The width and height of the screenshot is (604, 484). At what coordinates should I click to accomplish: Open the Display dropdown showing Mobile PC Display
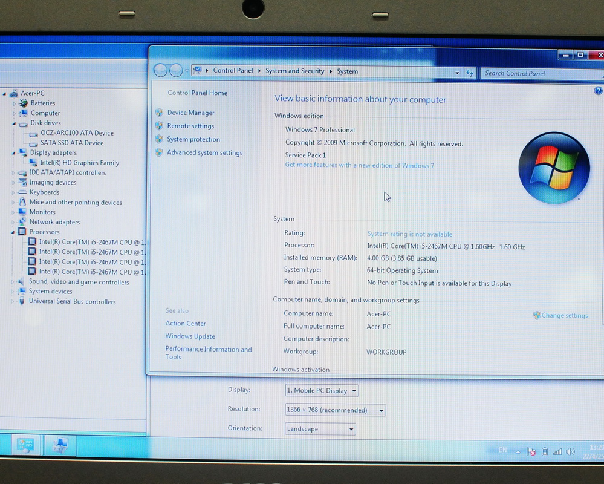tap(322, 391)
